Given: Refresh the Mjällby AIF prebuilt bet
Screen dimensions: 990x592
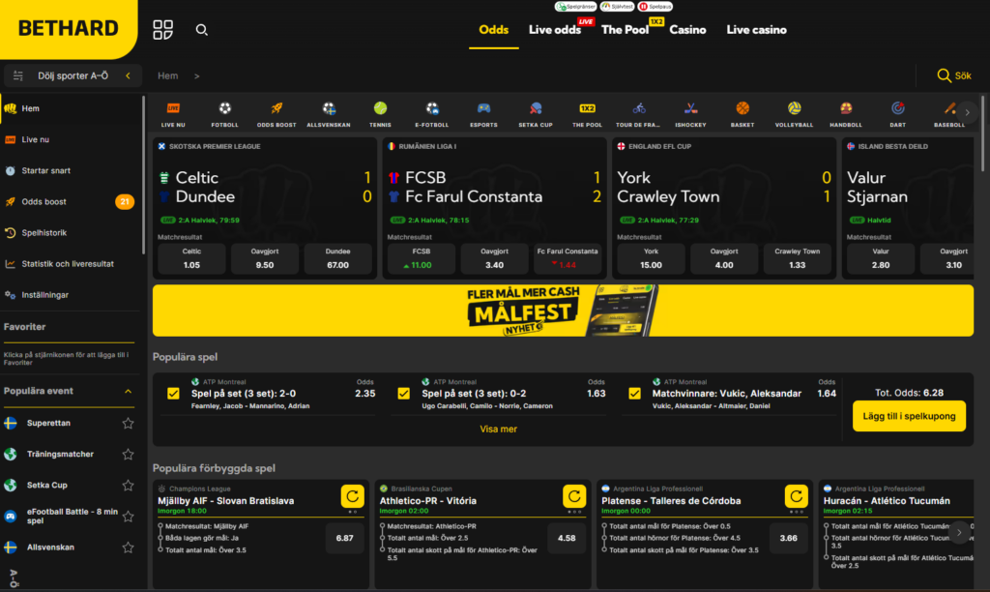Looking at the screenshot, I should [x=352, y=496].
